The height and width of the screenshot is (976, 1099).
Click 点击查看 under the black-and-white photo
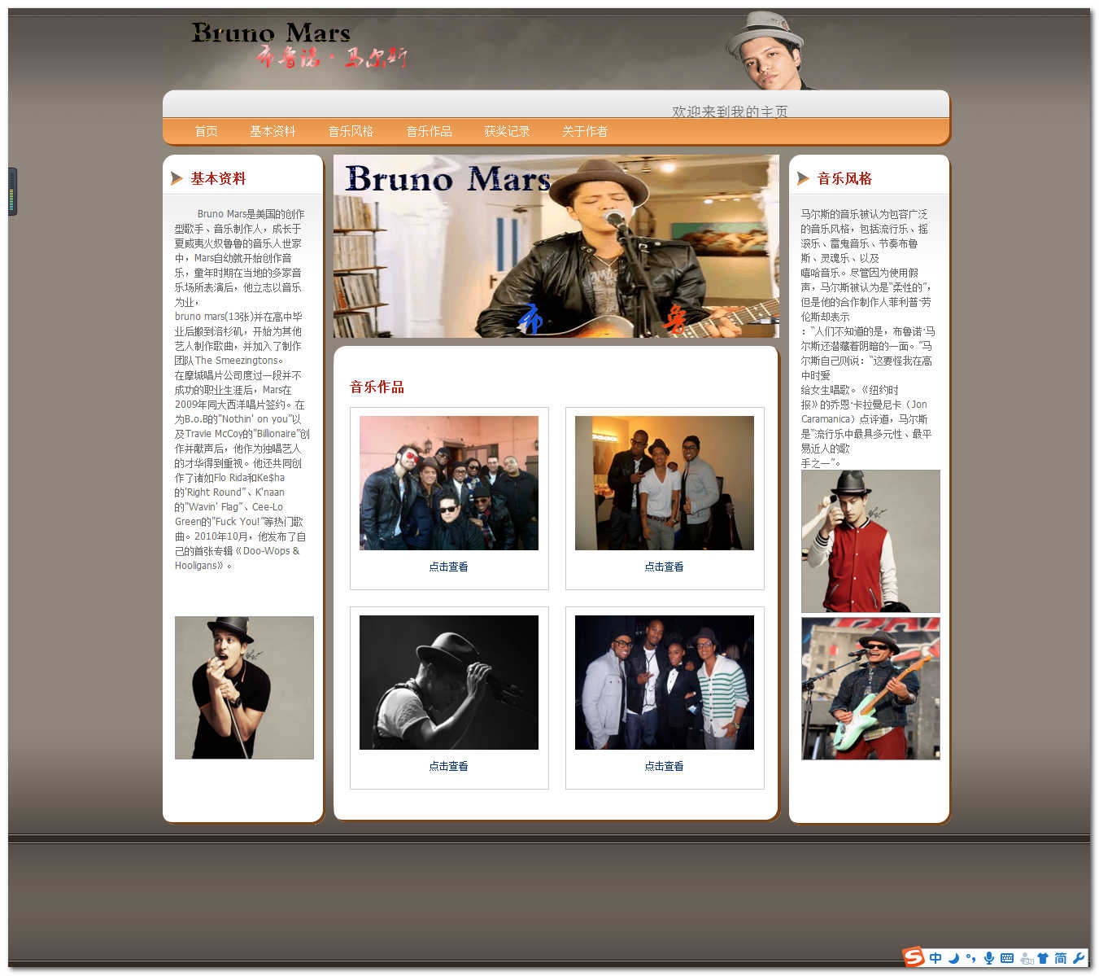point(448,766)
